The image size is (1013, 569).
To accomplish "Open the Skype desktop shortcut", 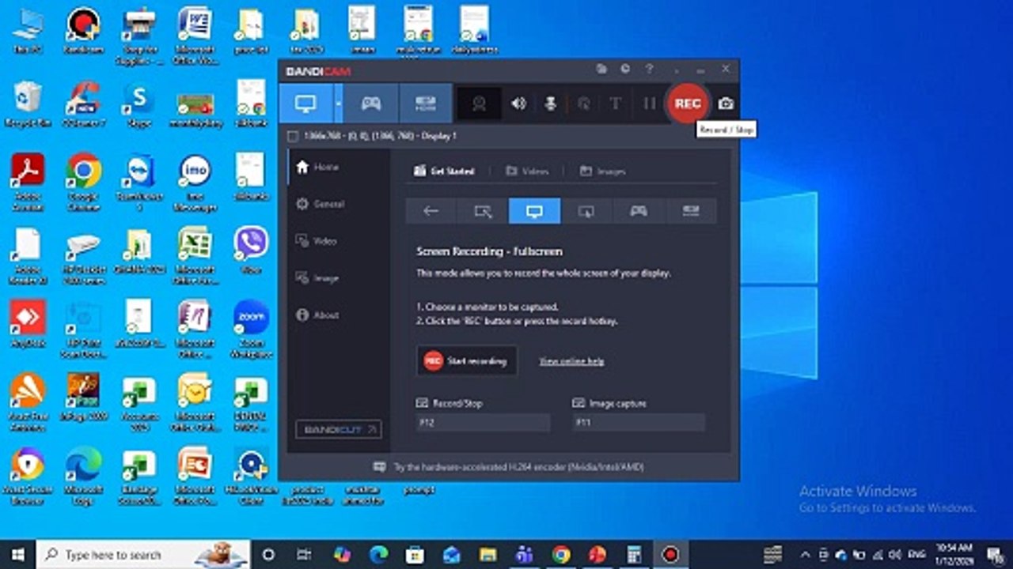I will pos(138,104).
